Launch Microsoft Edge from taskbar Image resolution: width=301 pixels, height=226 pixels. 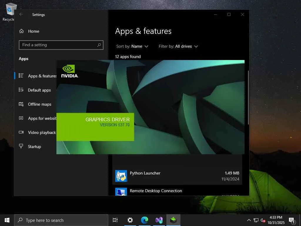tap(145, 220)
